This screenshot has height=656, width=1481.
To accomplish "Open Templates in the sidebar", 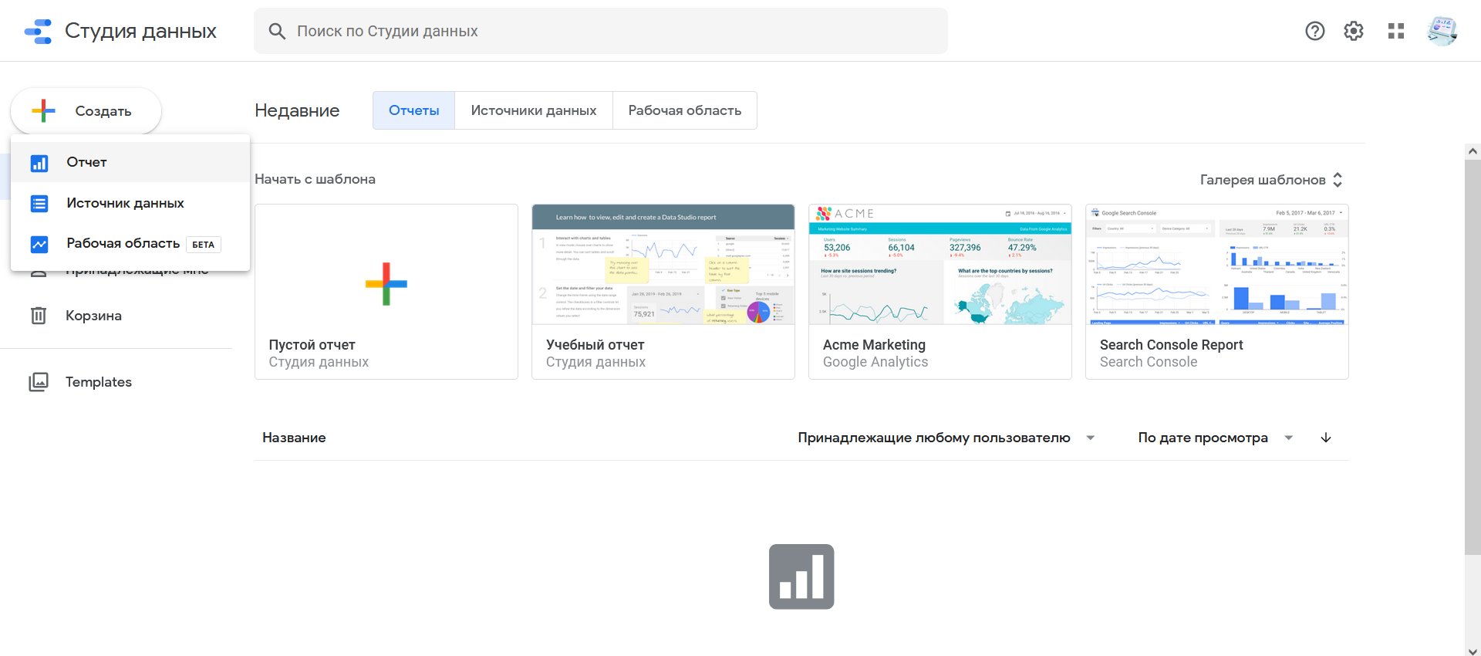I will 99,382.
